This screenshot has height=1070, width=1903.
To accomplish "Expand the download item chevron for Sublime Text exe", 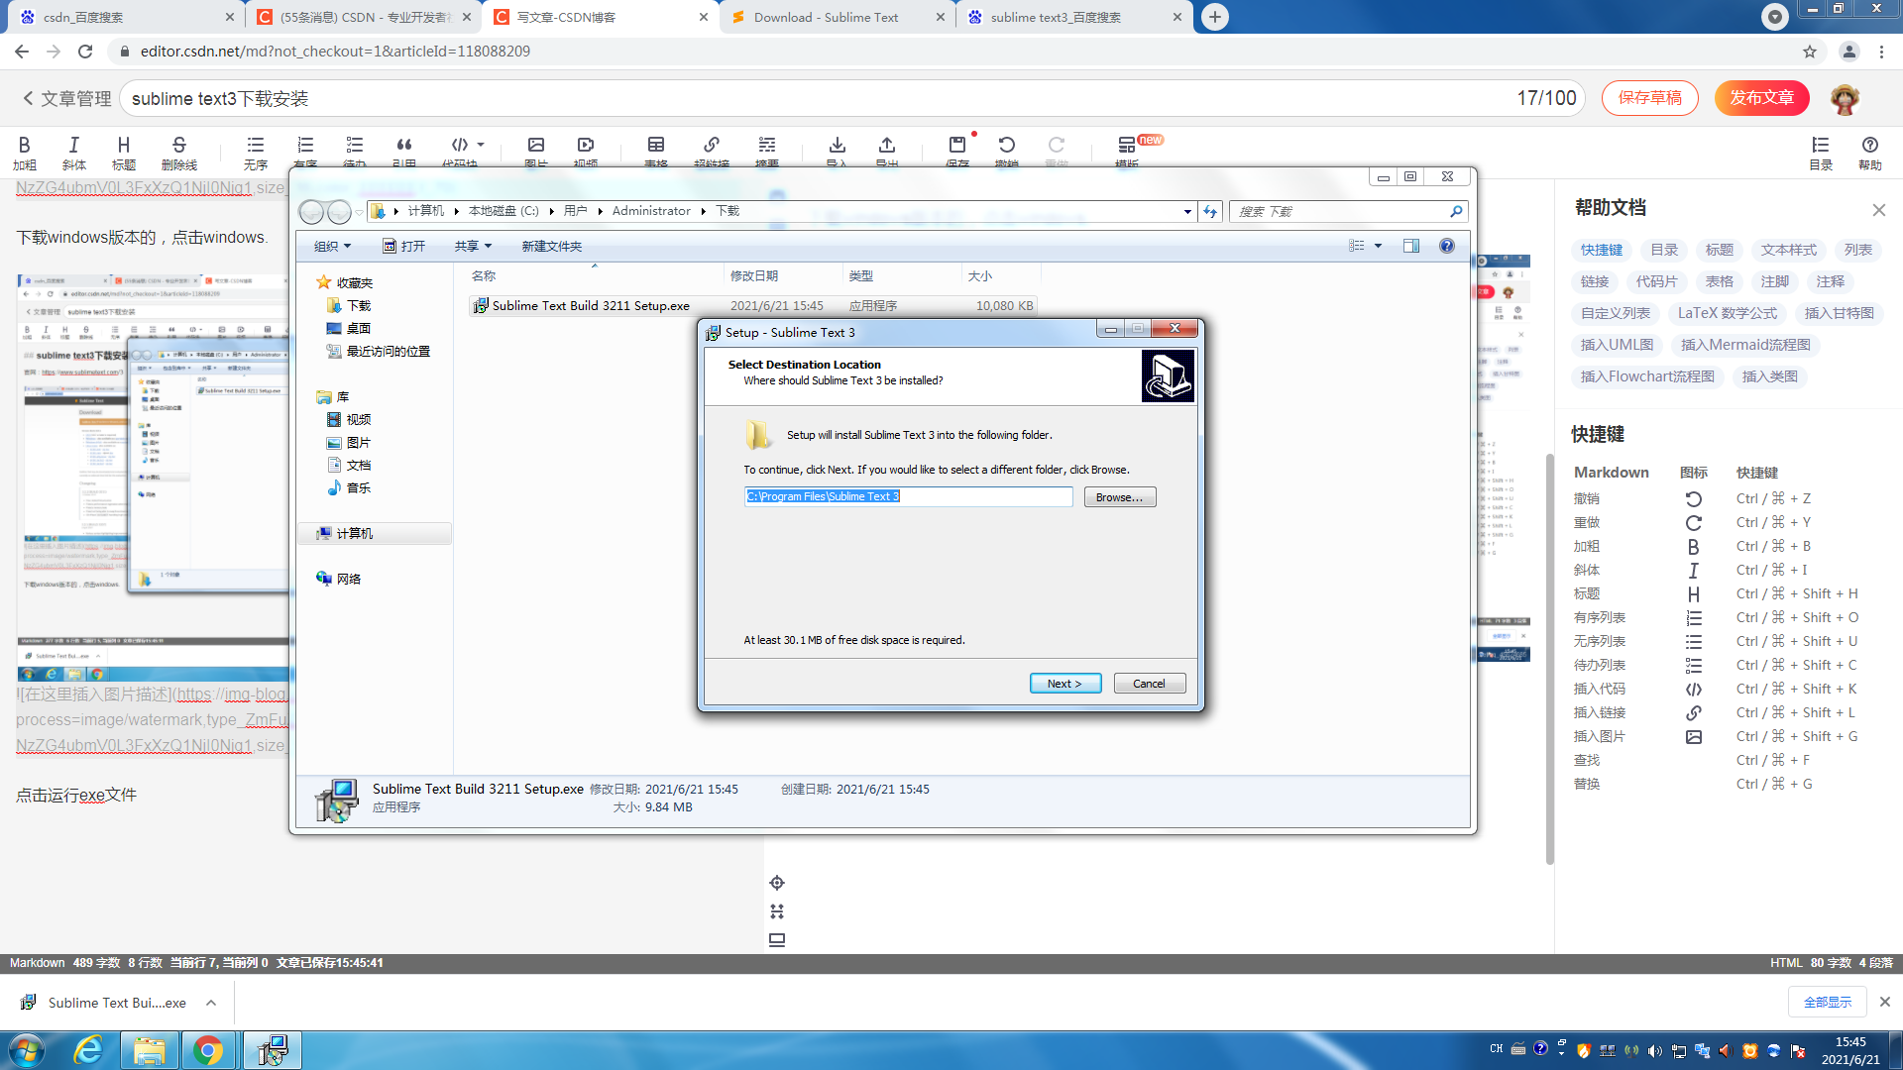I will 211,1003.
